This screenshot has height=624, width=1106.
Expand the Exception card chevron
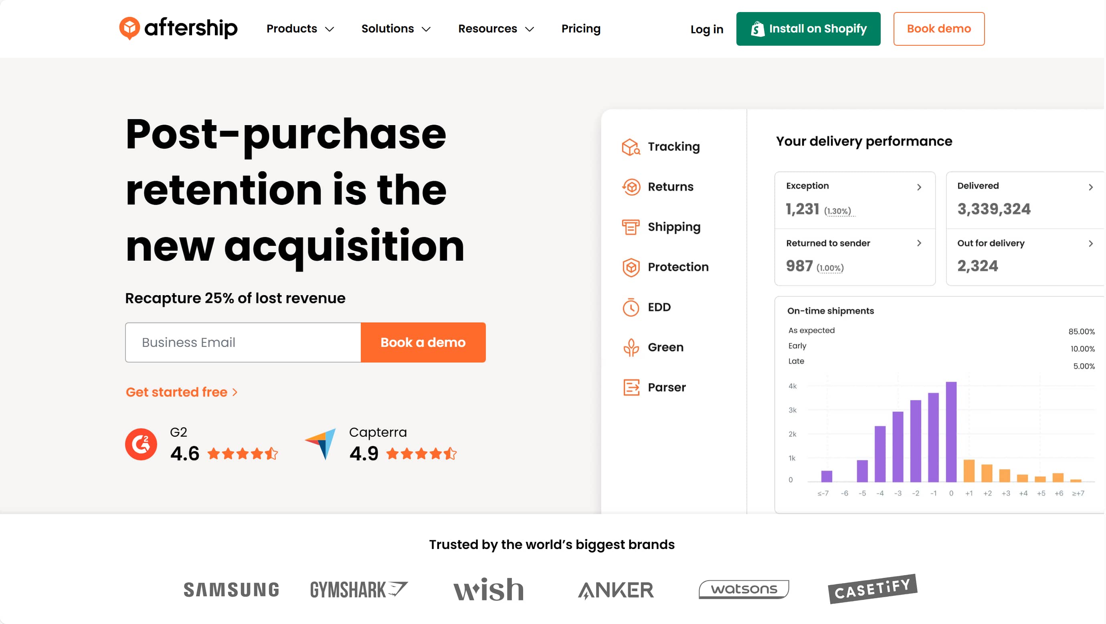coord(919,187)
